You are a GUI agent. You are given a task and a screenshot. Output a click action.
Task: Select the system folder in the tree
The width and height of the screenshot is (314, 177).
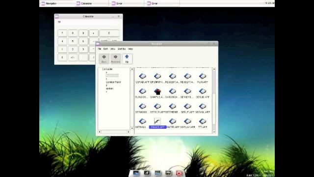point(109,88)
